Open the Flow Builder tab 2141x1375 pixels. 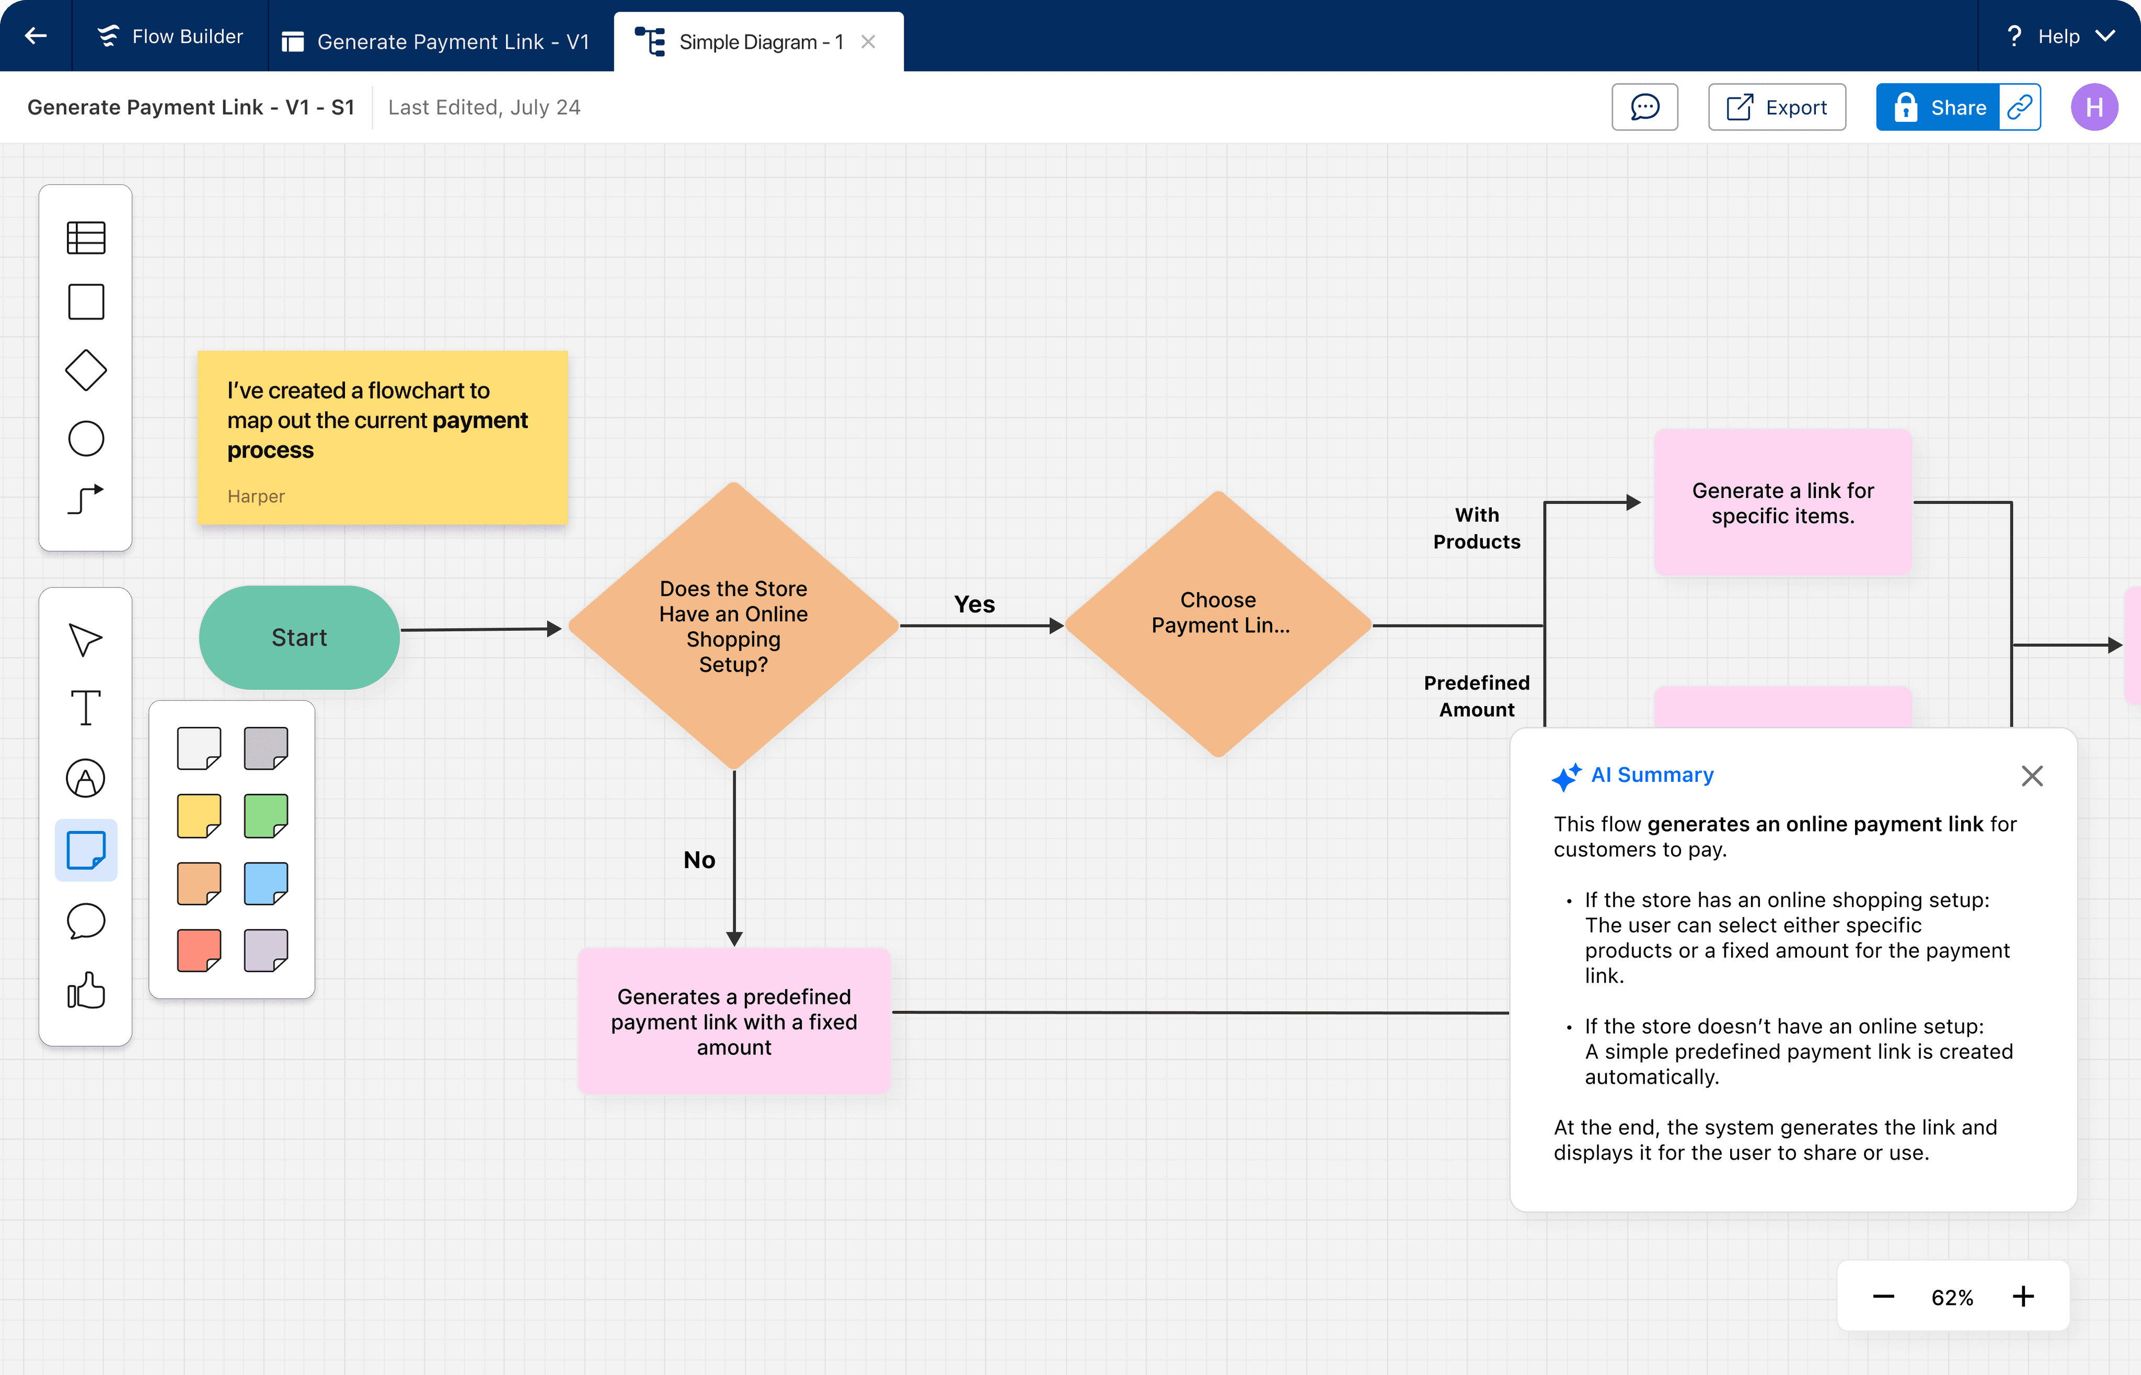(x=170, y=36)
